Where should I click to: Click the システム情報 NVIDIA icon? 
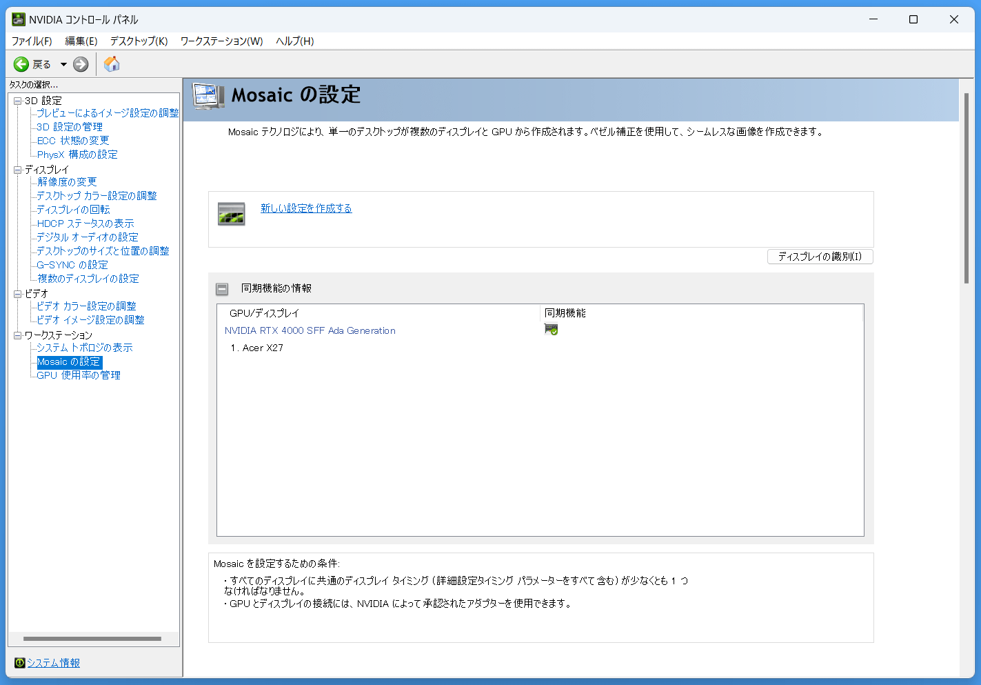click(x=20, y=663)
